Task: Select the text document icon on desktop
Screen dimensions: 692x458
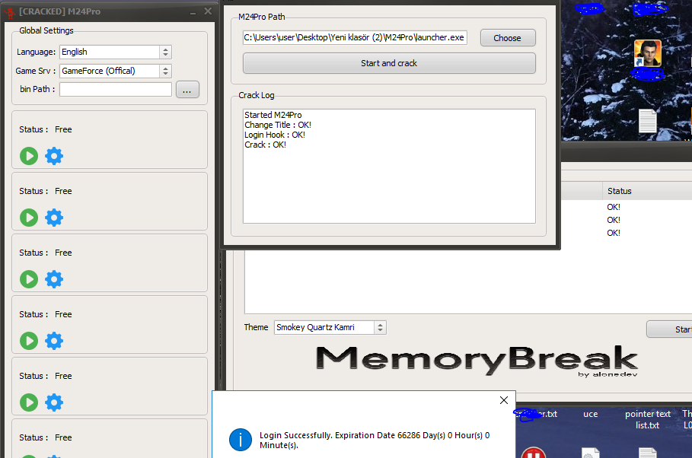Action: pyautogui.click(x=647, y=121)
